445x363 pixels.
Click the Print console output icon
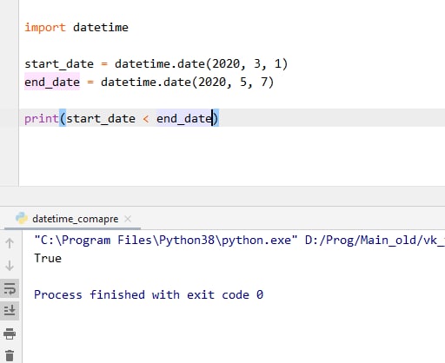pyautogui.click(x=10, y=333)
